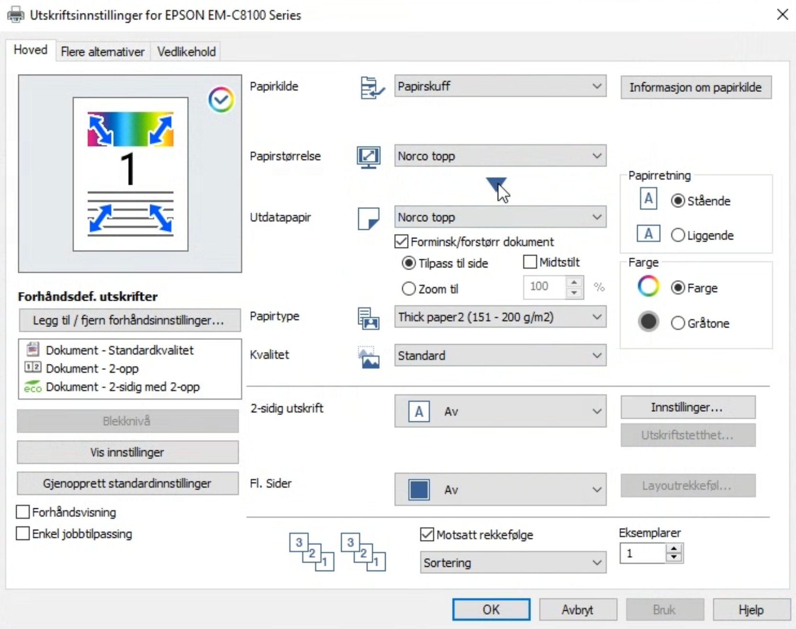Screen dimensions: 796x629
Task: Click the Dokument - Standardkvalitet preset icon
Action: [x=33, y=349]
